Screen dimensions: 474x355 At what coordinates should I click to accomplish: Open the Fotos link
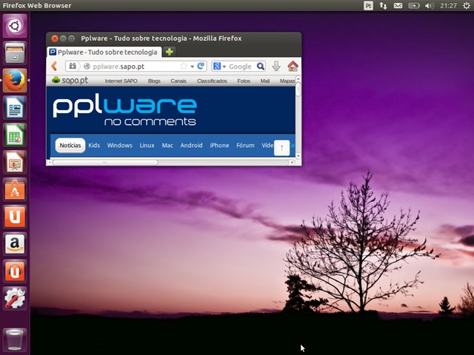[x=244, y=81]
